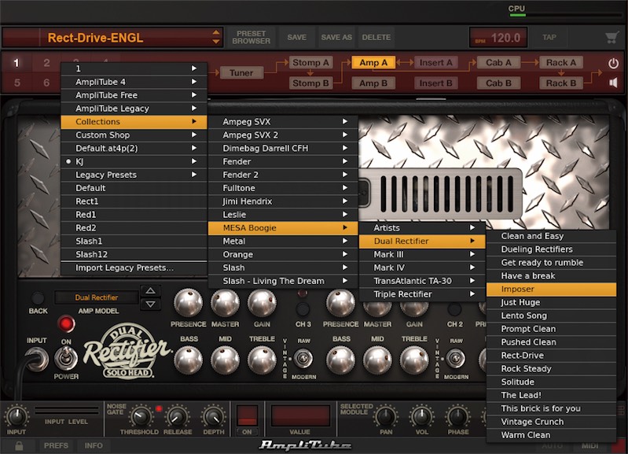
Task: Expand the Dimebag Darrell CFH collection
Action: (283, 148)
